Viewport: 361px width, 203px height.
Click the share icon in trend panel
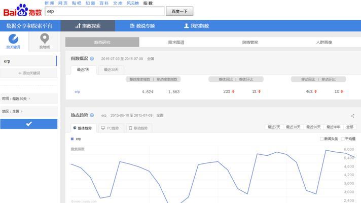(352, 116)
